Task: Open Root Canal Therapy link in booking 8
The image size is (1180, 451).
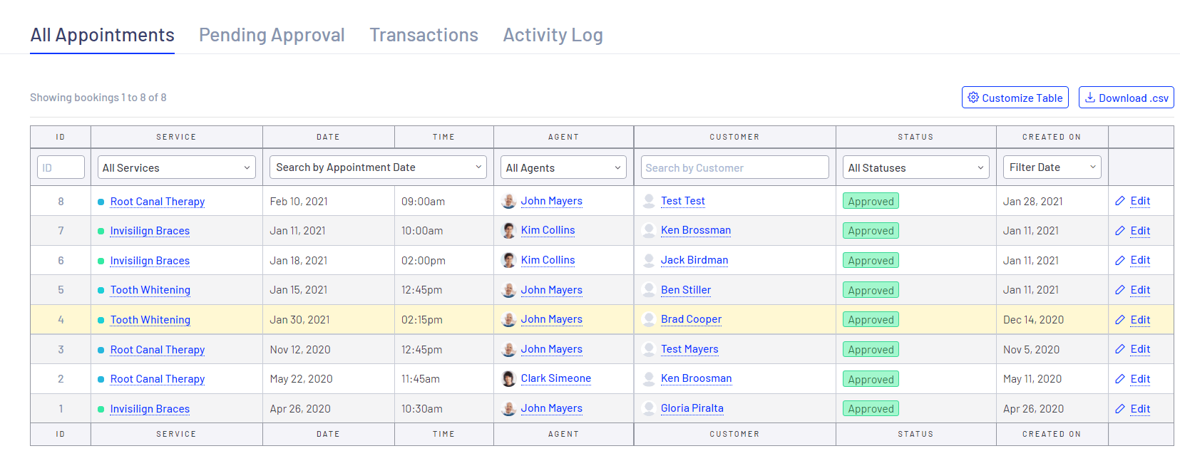Action: 158,202
